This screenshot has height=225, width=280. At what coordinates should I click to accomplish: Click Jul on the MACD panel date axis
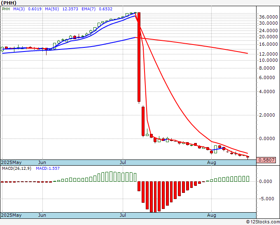123,215
